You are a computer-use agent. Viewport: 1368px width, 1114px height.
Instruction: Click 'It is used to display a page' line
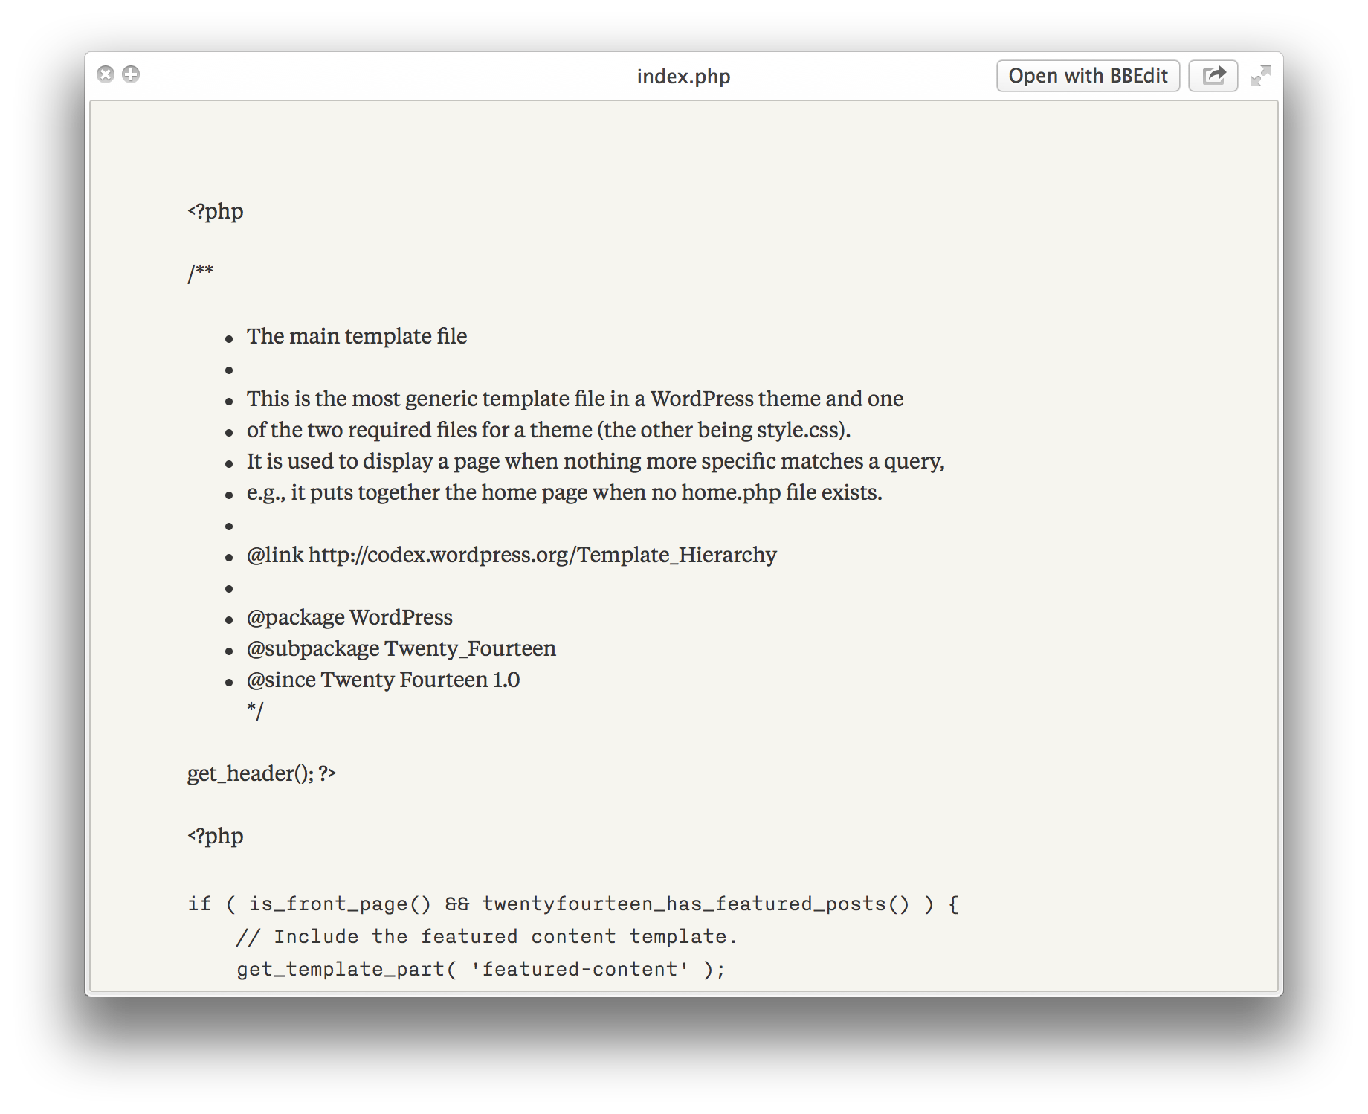(x=596, y=461)
